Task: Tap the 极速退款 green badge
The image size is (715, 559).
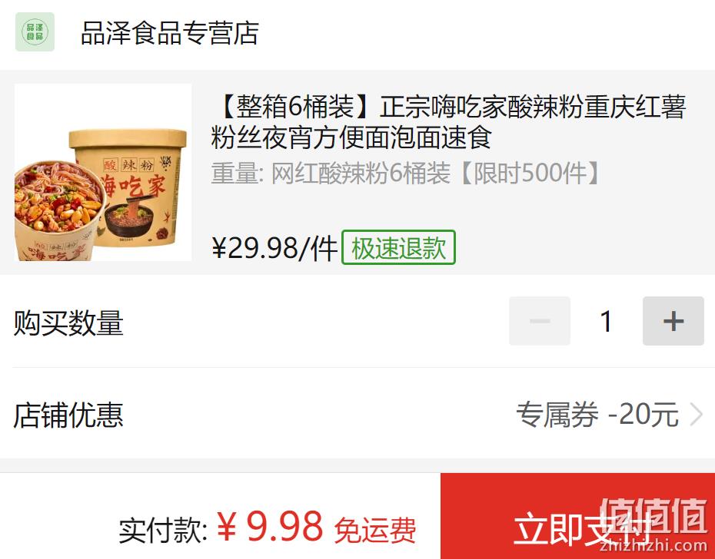Action: 398,247
